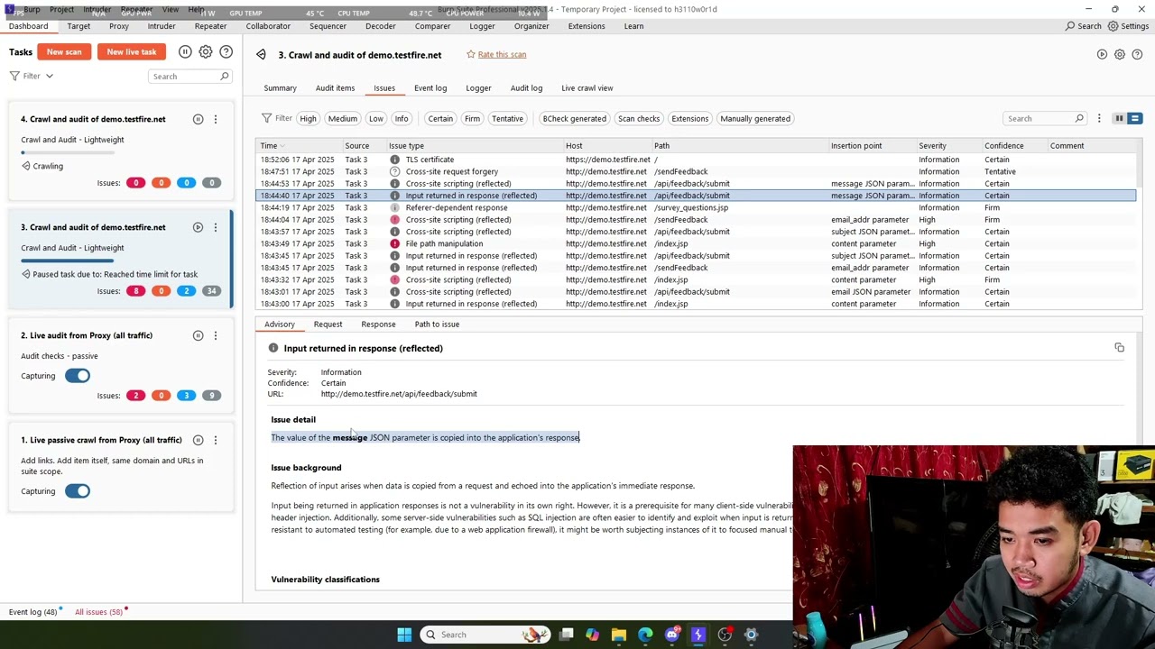Open the Path to issue tab

pyautogui.click(x=437, y=324)
